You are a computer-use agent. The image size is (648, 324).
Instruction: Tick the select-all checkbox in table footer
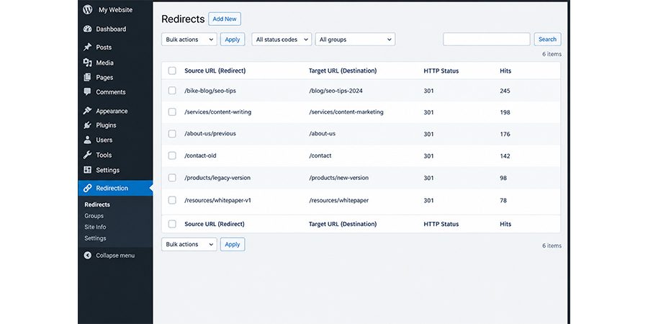172,224
